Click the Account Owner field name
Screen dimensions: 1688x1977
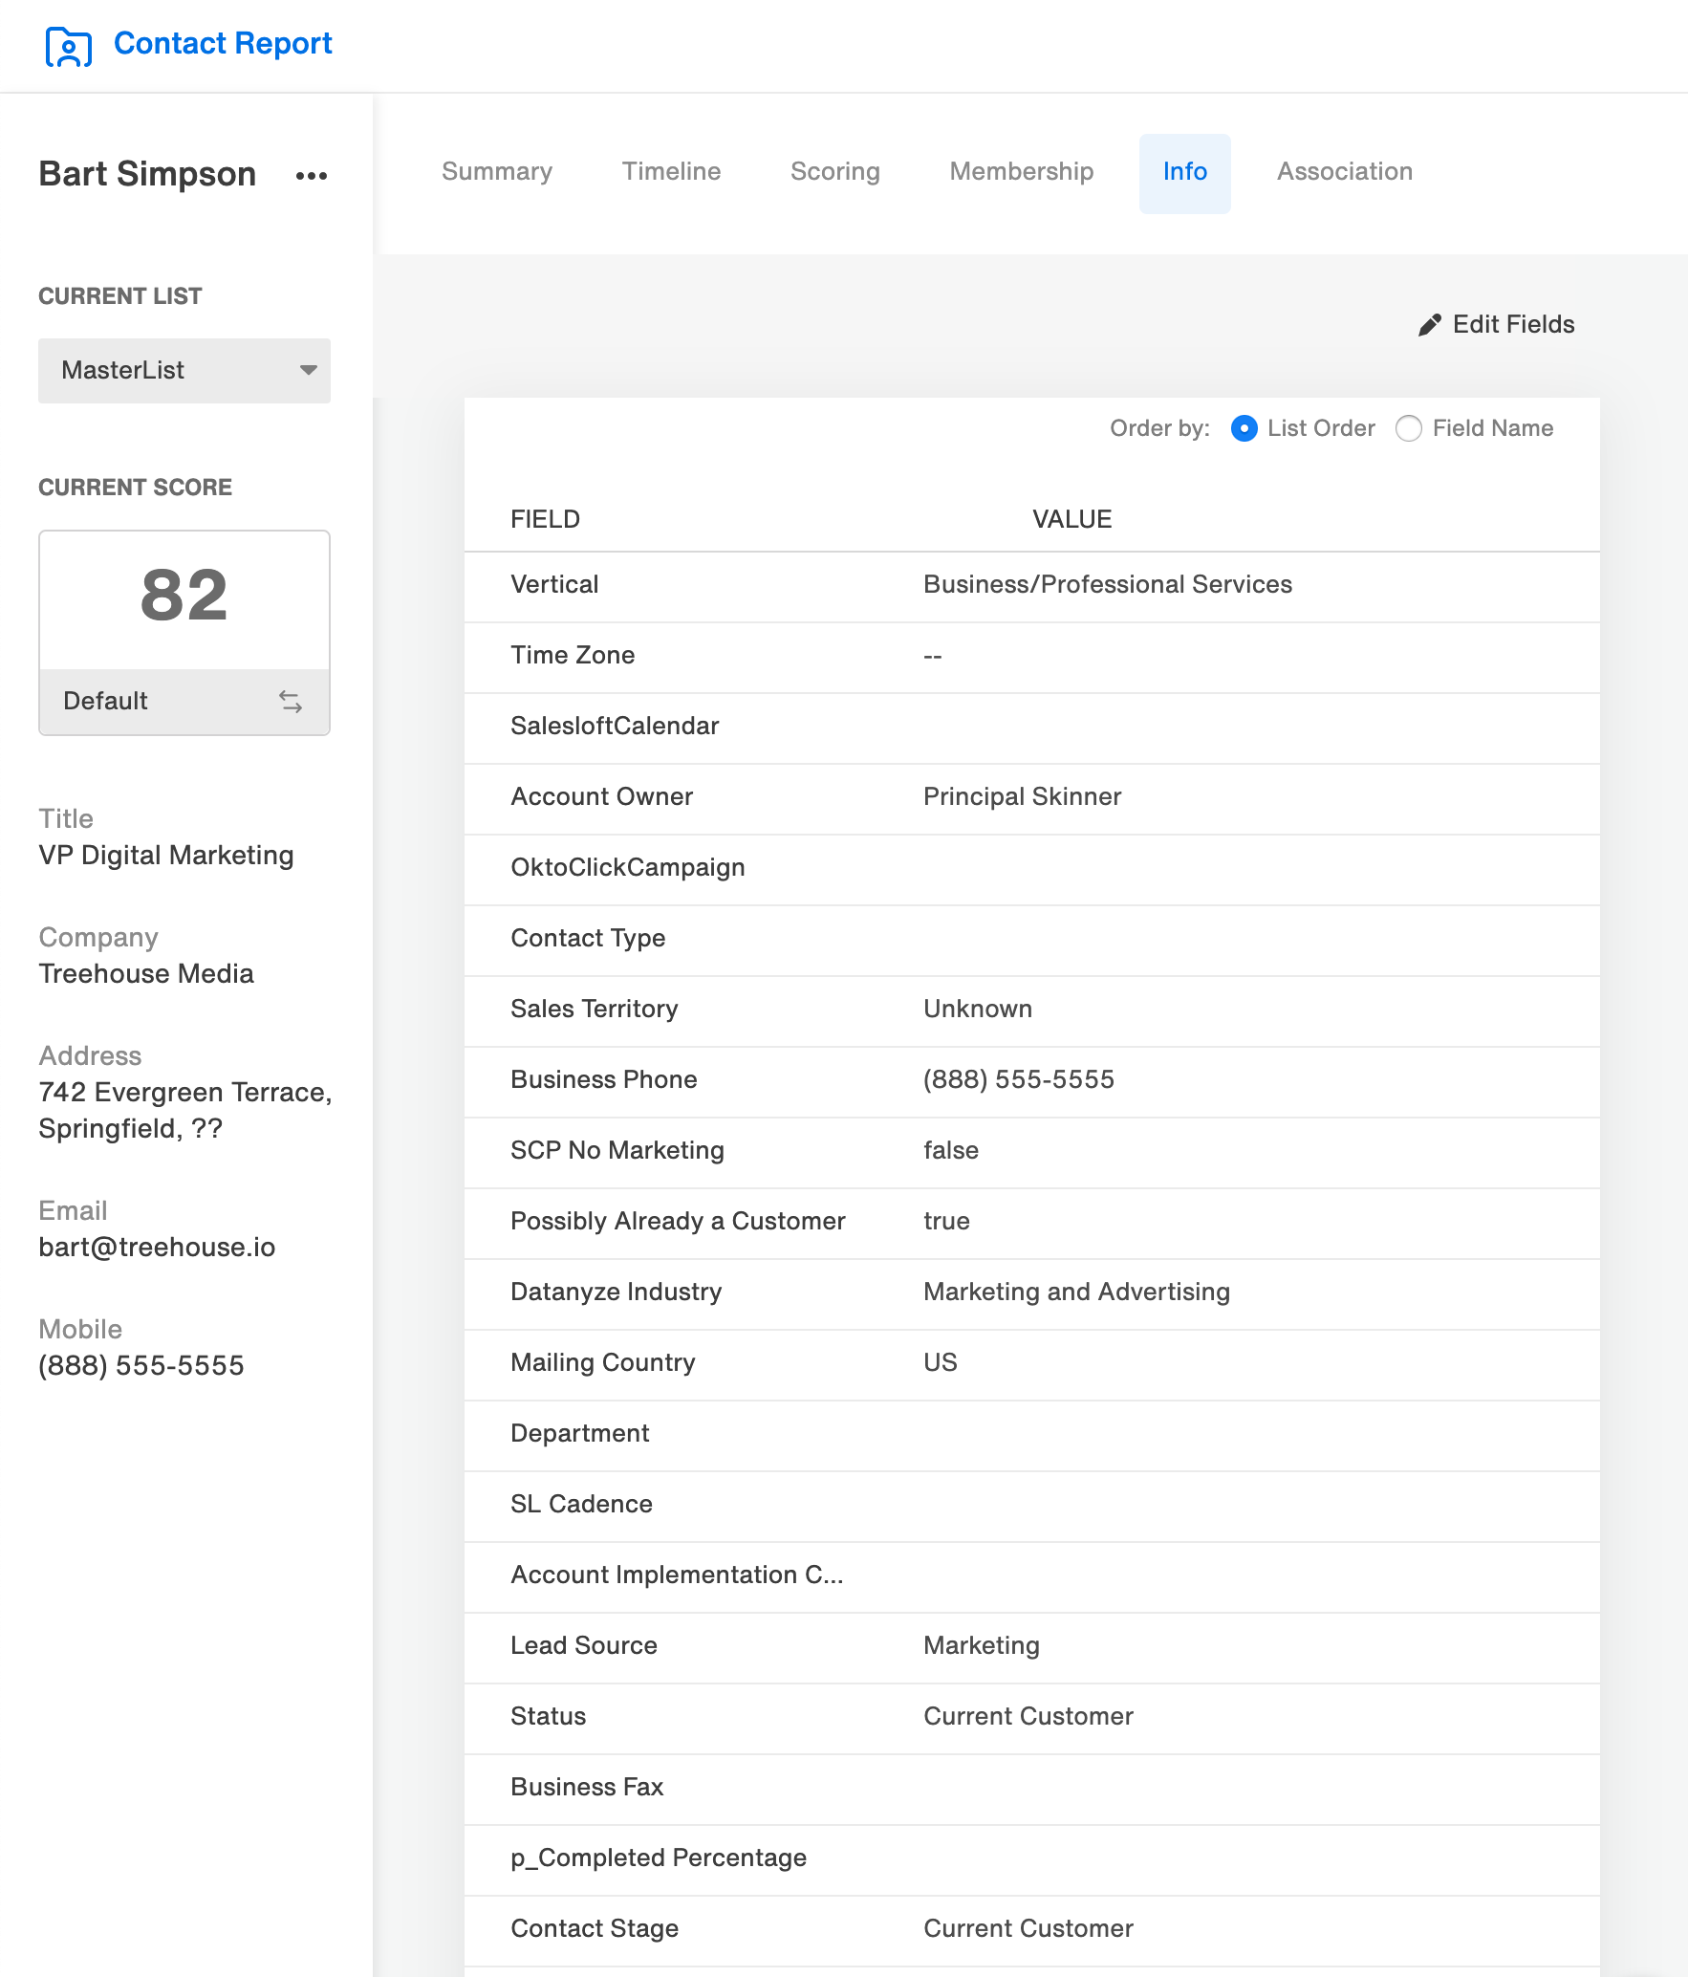(x=602, y=797)
